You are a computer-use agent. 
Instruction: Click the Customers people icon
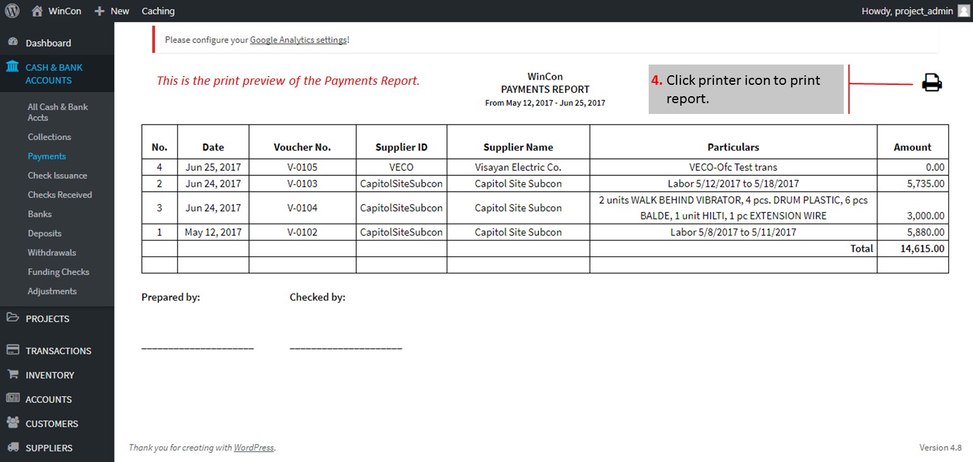[x=13, y=423]
